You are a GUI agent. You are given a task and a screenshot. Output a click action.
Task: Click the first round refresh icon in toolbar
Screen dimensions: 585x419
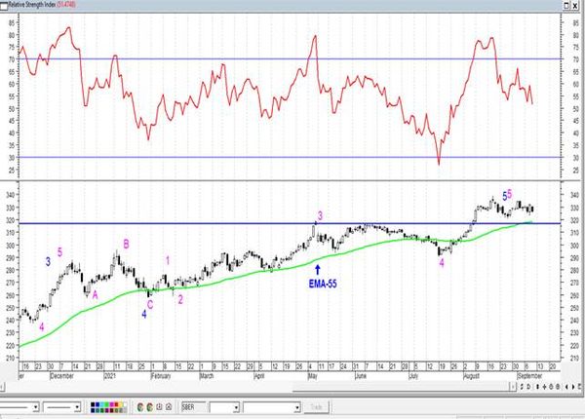[x=140, y=407]
